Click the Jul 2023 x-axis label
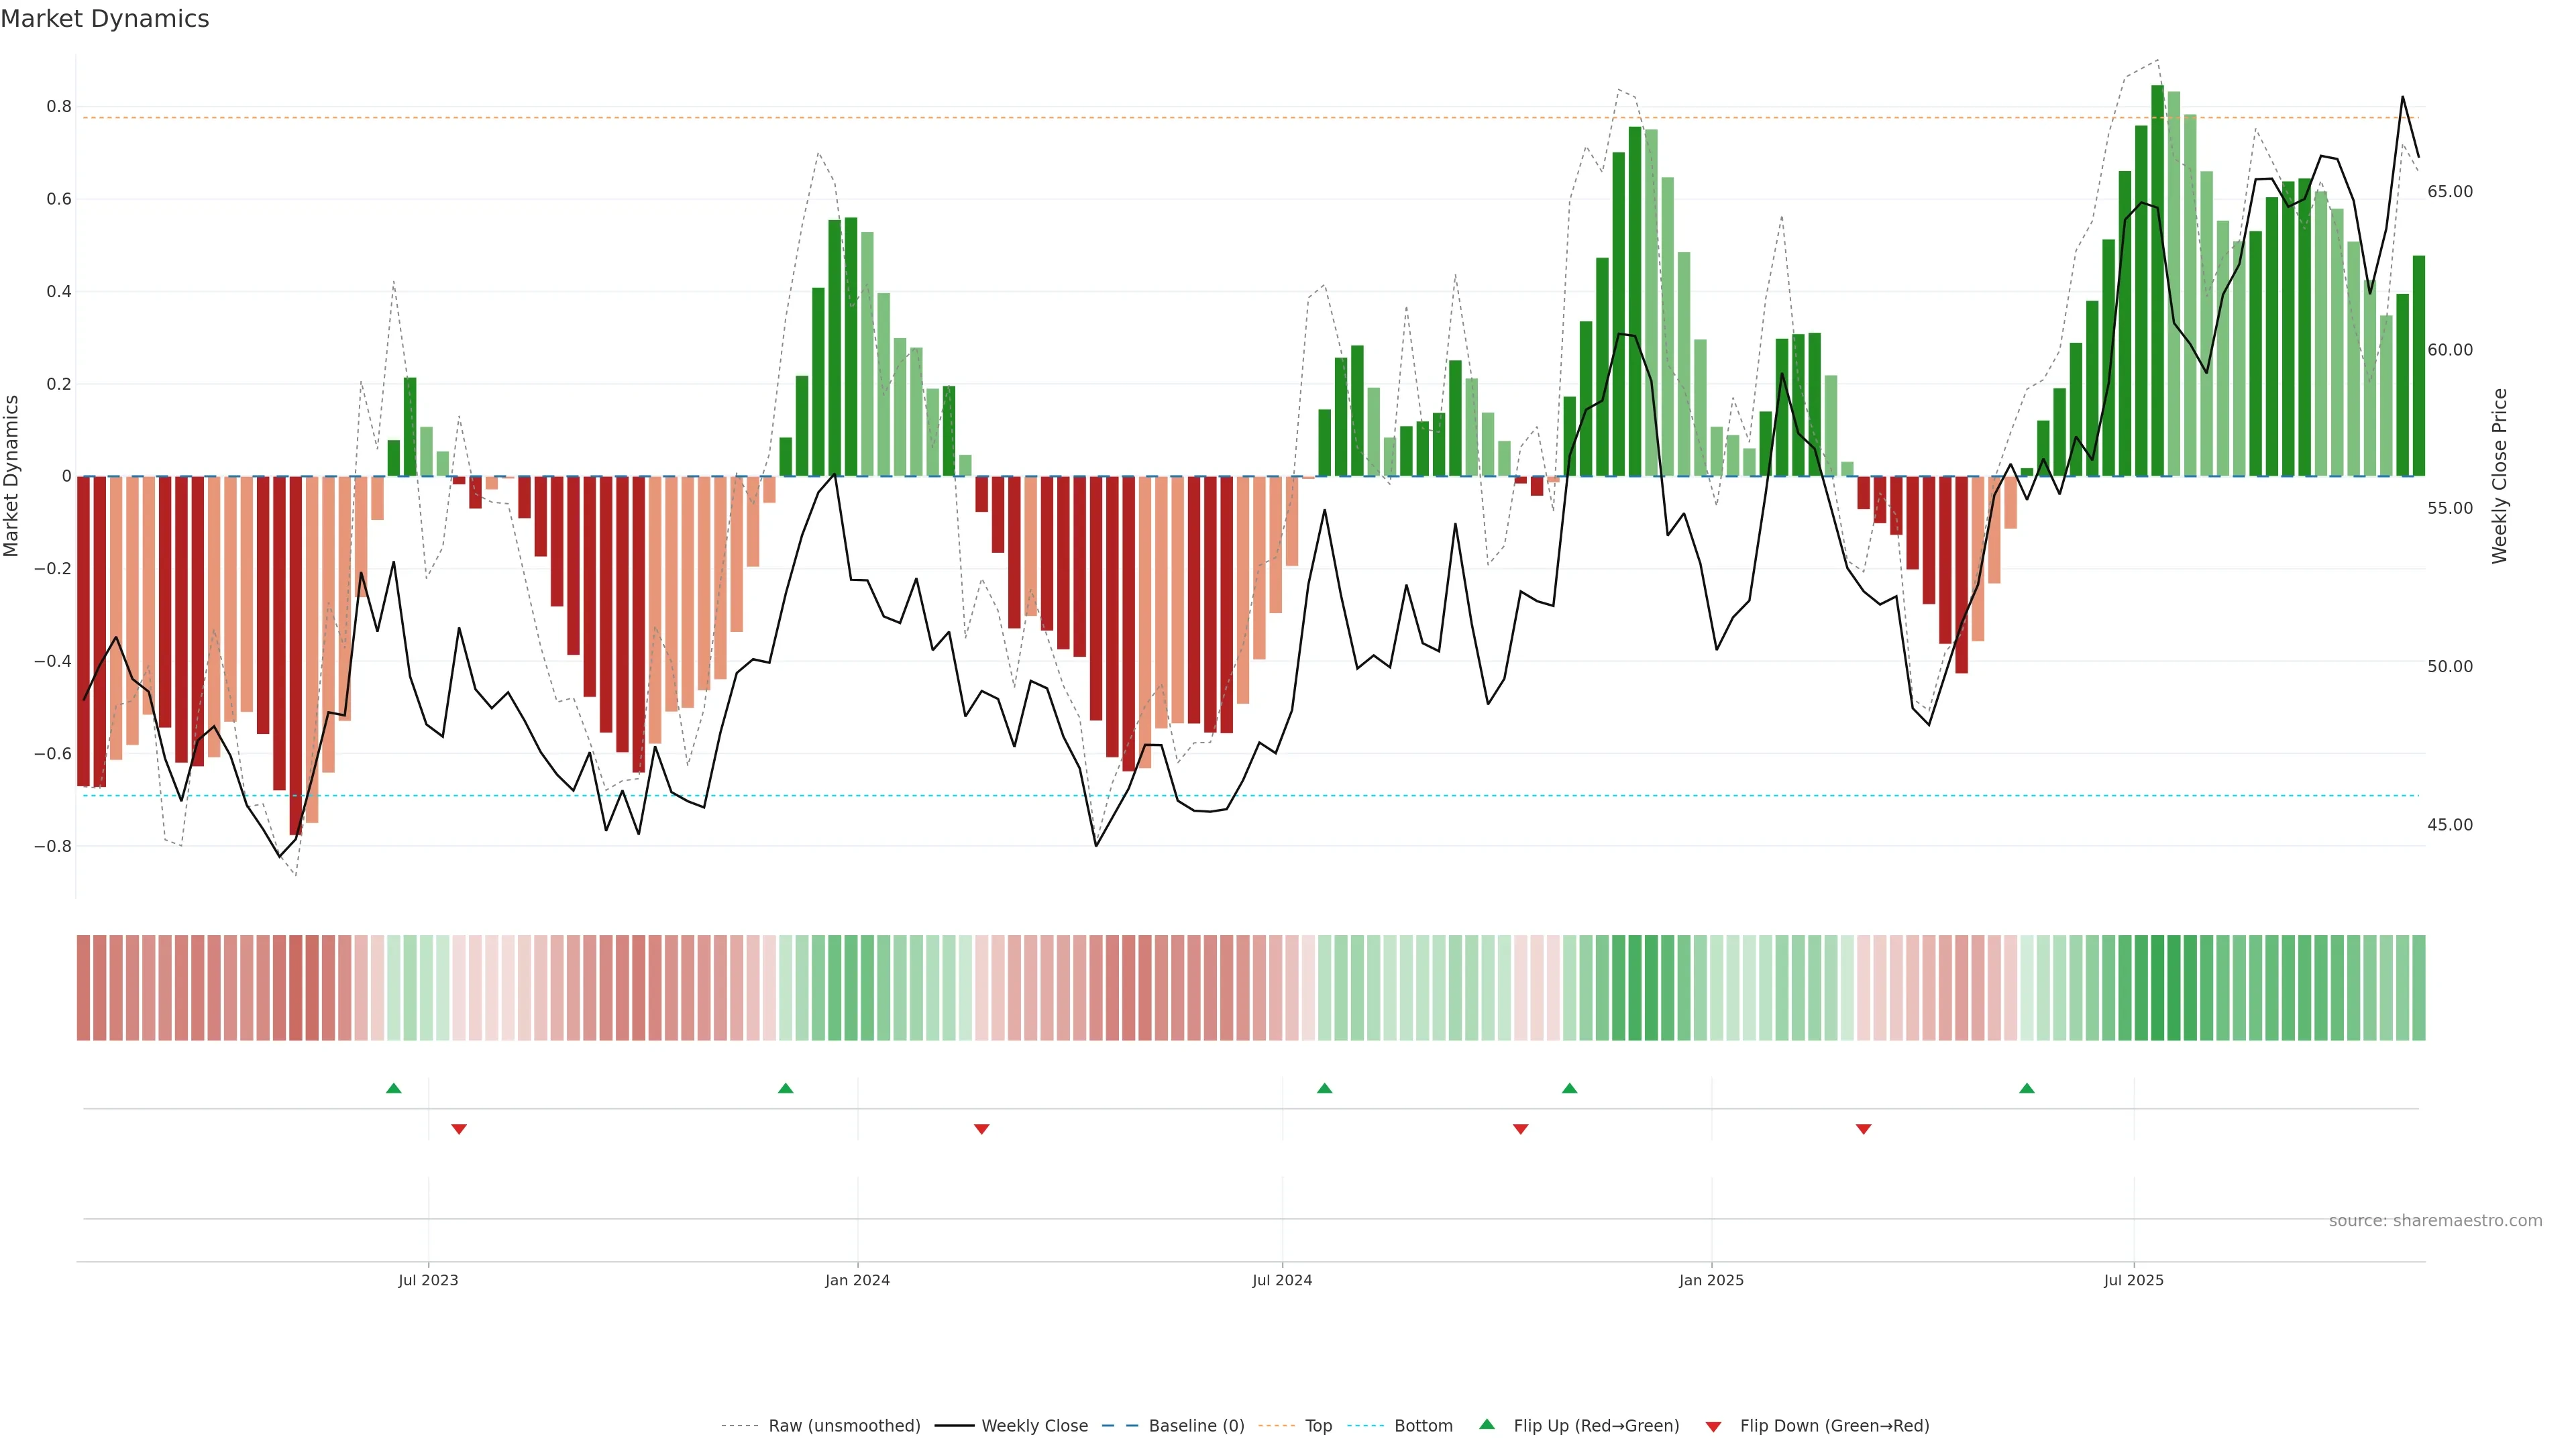This screenshot has width=2576, height=1449. click(x=428, y=1280)
